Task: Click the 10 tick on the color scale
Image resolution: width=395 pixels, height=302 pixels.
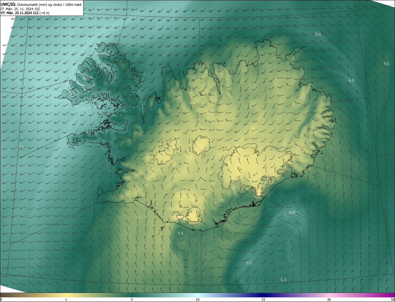Action: tap(197, 300)
